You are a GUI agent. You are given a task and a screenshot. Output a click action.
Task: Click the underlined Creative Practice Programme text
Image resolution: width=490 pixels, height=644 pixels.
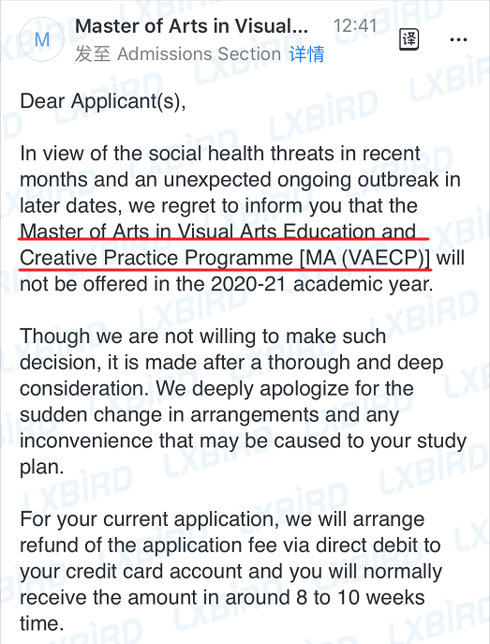click(x=156, y=258)
